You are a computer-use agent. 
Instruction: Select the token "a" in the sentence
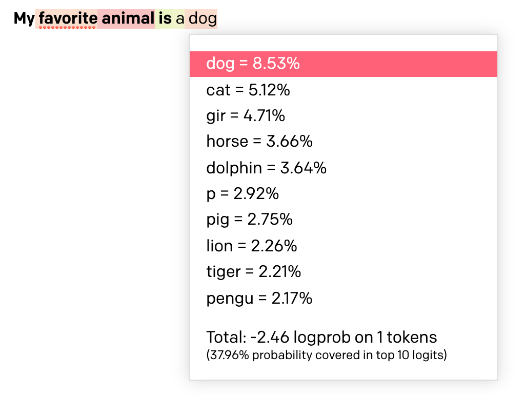pos(179,19)
